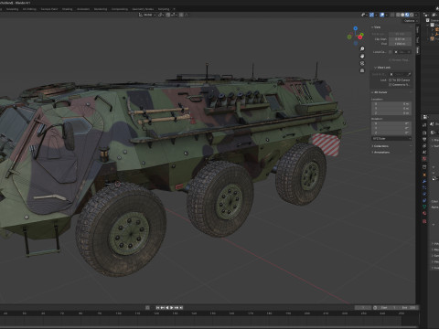This screenshot has width=439, height=329.
Task: Open the viewport shading options dropdown arrow
Action: point(416,15)
